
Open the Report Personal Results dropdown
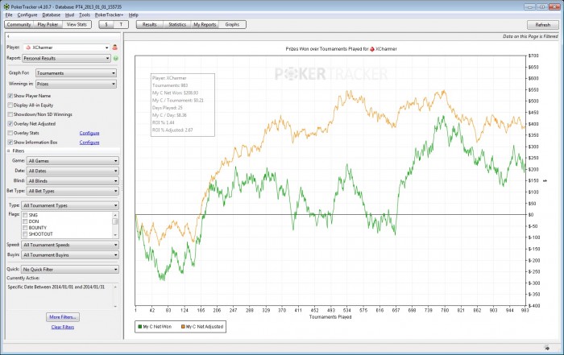(67, 58)
